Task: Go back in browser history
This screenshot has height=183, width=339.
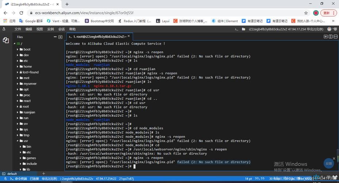Action: point(5,13)
